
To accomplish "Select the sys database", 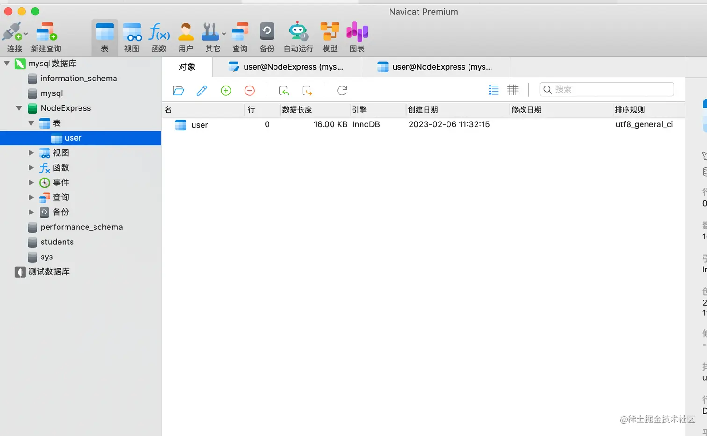I will [x=47, y=257].
